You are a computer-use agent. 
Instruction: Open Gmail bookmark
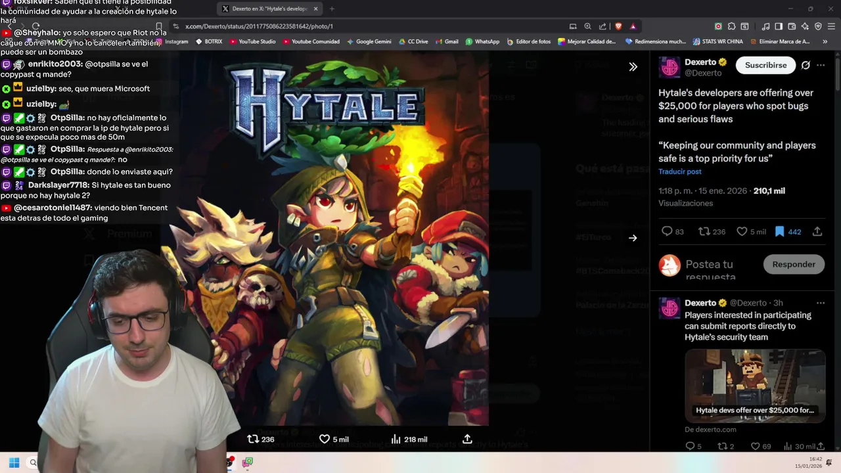pyautogui.click(x=447, y=41)
